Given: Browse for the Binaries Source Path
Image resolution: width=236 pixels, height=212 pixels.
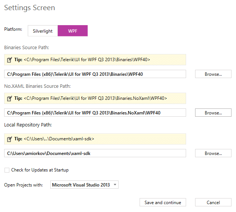Looking at the screenshot, I should point(213,74).
